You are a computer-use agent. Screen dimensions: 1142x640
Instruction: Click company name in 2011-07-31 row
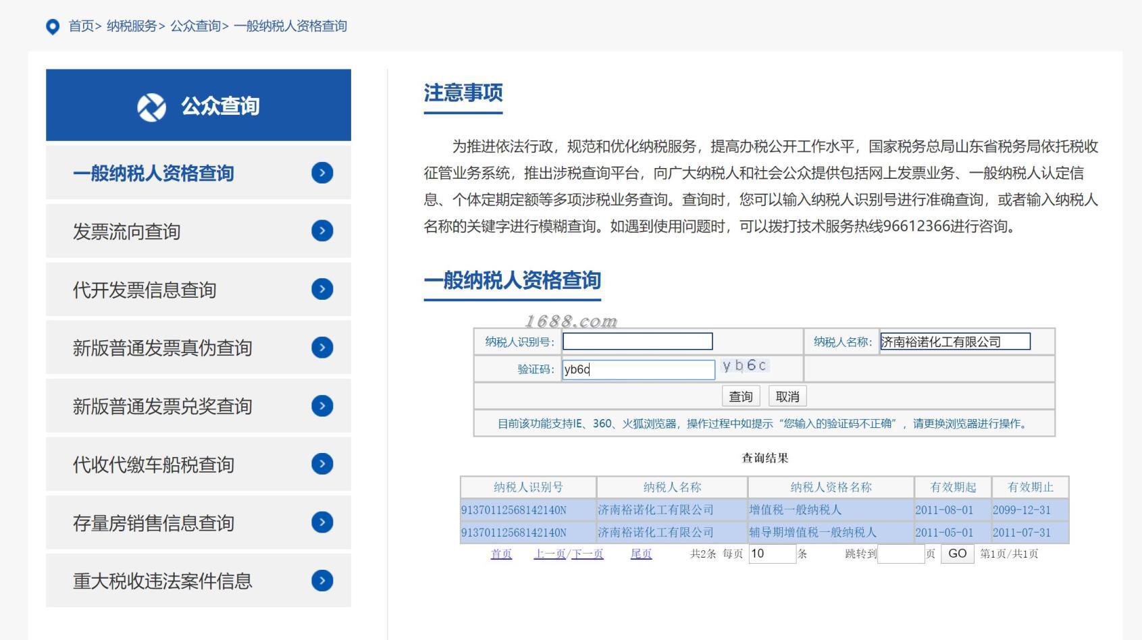pos(672,532)
